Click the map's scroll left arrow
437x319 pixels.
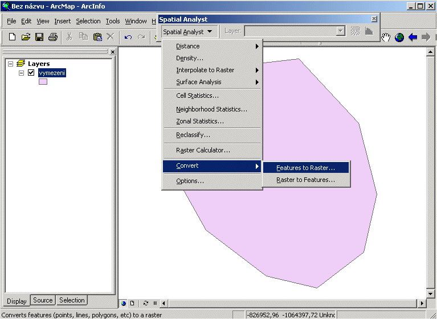pyautogui.click(x=164, y=303)
